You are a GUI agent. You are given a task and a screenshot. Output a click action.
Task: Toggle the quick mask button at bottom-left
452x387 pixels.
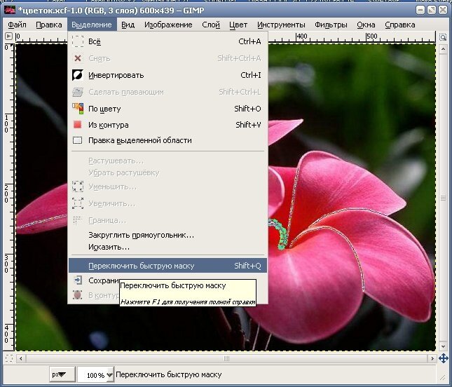click(9, 358)
